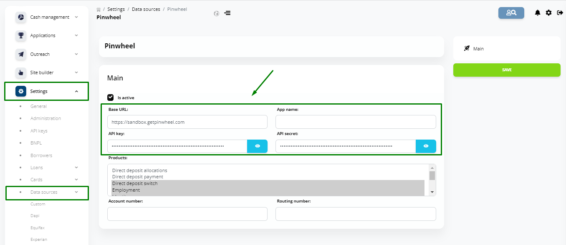Image resolution: width=566 pixels, height=245 pixels.
Task: Click the API key password field
Action: pyautogui.click(x=177, y=146)
